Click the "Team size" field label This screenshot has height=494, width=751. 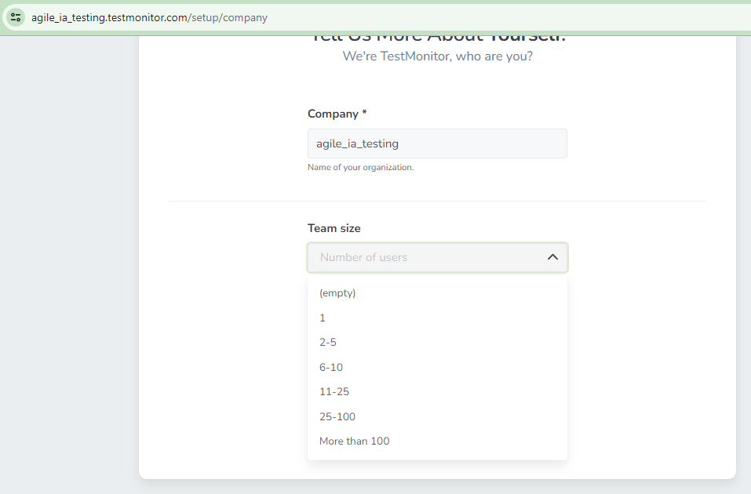tap(334, 228)
